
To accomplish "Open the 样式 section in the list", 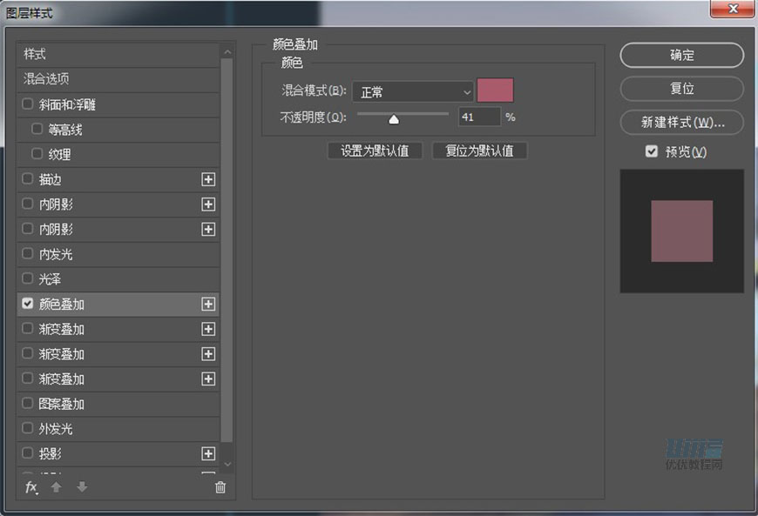I will (35, 54).
